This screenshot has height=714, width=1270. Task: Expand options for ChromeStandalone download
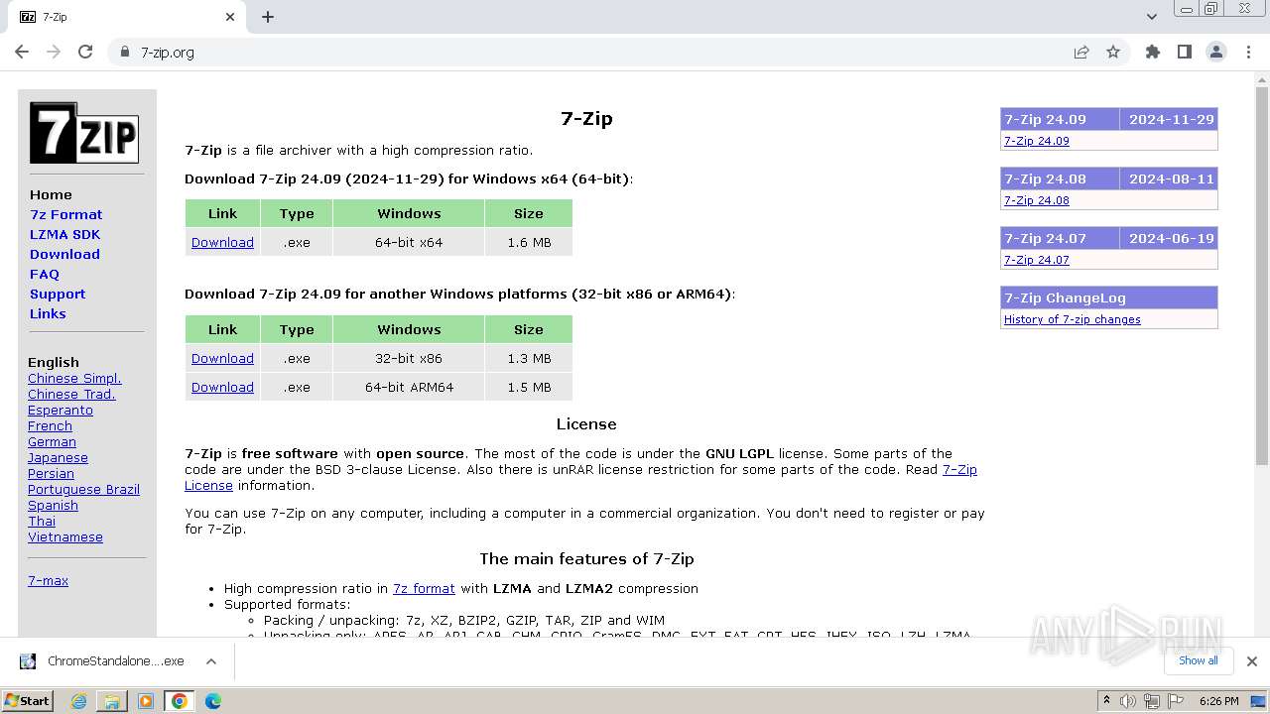pyautogui.click(x=211, y=661)
